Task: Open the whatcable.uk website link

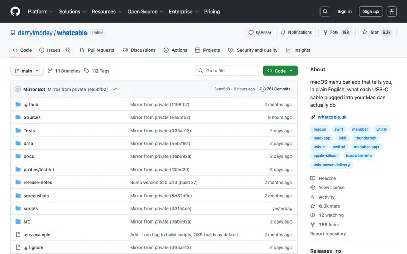Action: click(332, 117)
